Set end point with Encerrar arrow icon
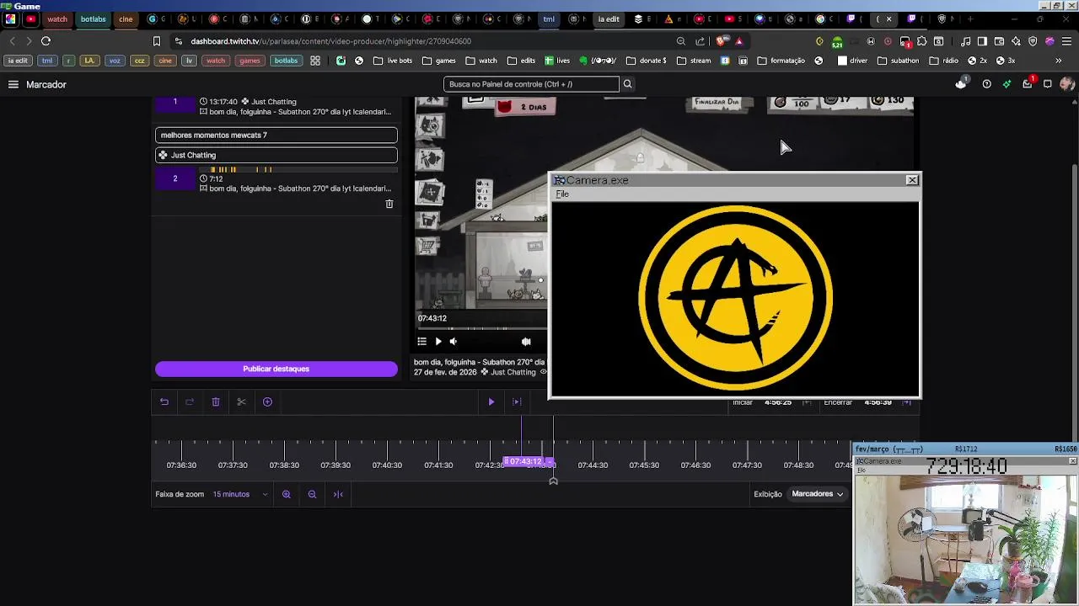The width and height of the screenshot is (1079, 606). point(907,402)
